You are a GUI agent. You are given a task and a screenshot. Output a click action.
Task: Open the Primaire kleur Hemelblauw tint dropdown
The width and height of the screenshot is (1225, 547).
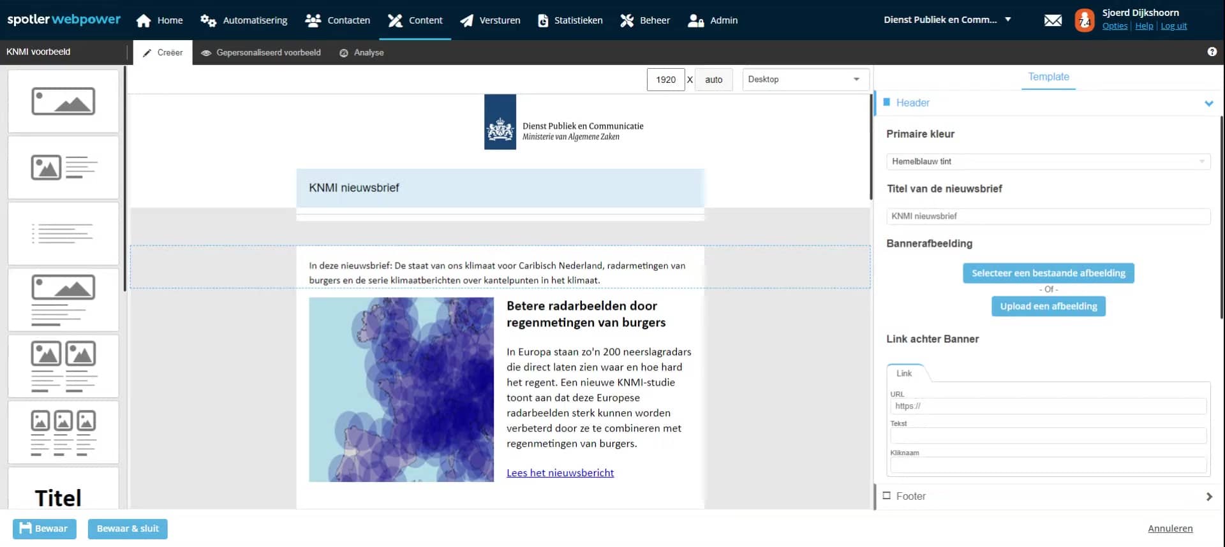[1048, 162]
